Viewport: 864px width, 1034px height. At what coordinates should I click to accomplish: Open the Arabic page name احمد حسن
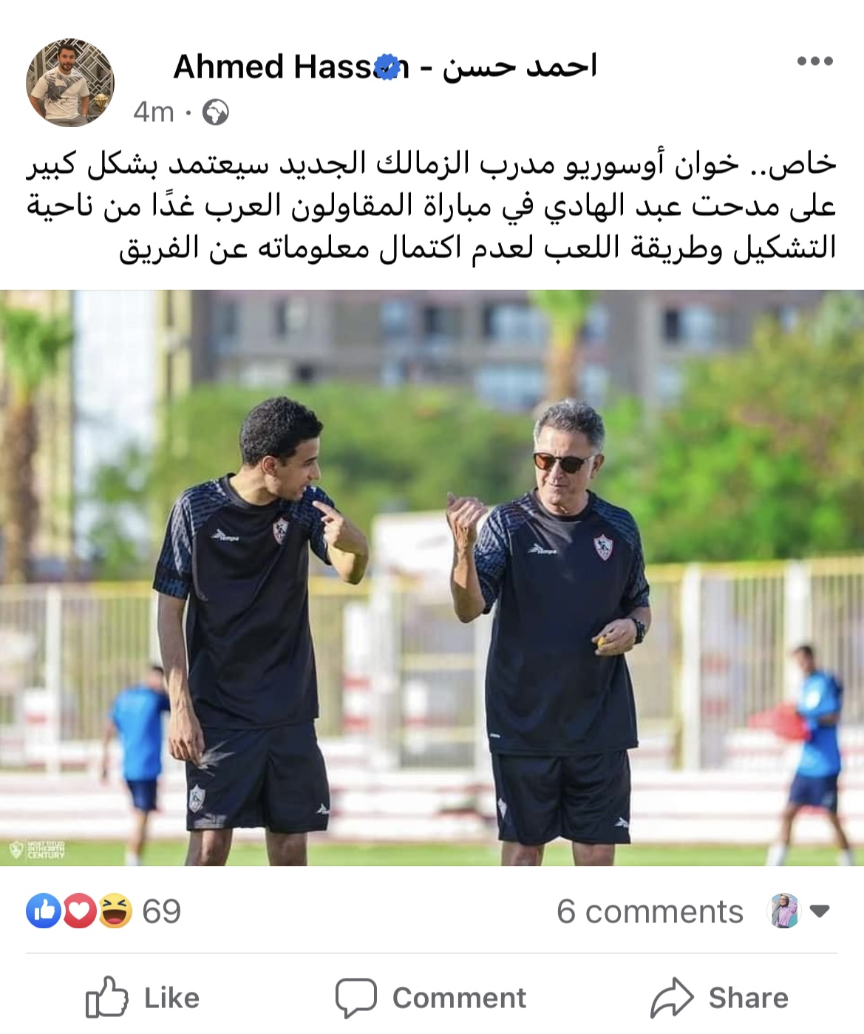pyautogui.click(x=519, y=67)
